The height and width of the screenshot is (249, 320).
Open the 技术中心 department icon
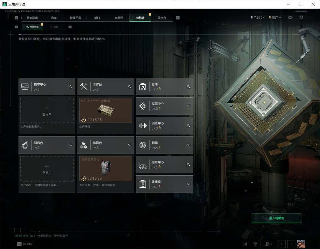(x=25, y=86)
